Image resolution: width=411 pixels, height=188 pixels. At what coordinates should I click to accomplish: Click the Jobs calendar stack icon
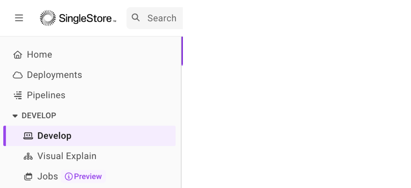coord(28,176)
